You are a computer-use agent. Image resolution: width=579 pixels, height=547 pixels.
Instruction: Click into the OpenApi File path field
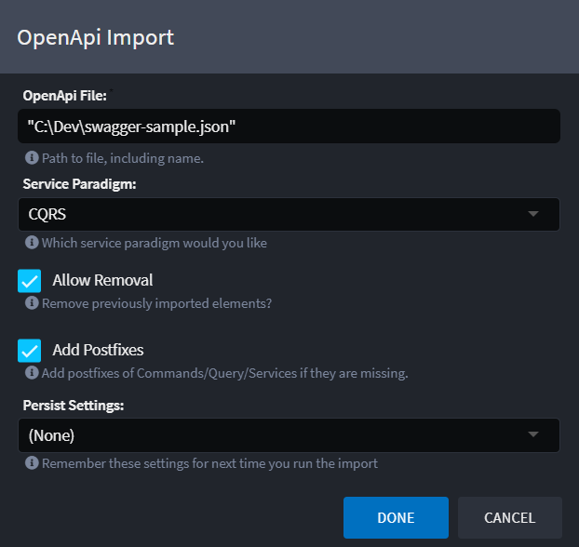(289, 126)
